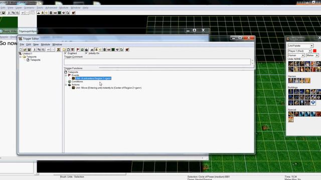
Task: Open Scenario menu in World Editor
Action: tap(29, 7)
